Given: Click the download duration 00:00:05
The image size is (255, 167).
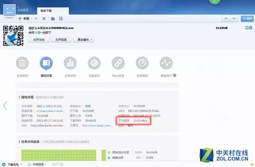Looking at the screenshot, I should point(90,120).
